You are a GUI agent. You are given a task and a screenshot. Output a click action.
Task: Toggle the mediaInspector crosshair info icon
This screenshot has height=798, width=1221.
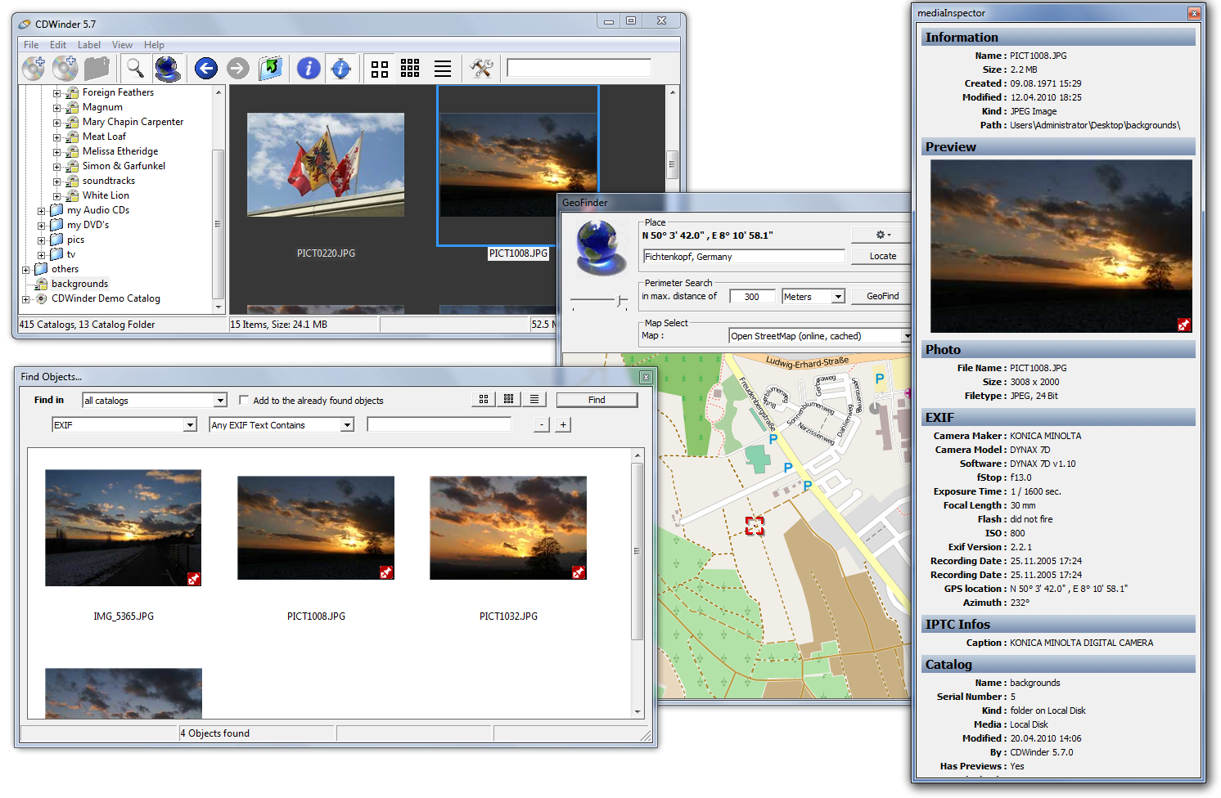click(x=340, y=69)
